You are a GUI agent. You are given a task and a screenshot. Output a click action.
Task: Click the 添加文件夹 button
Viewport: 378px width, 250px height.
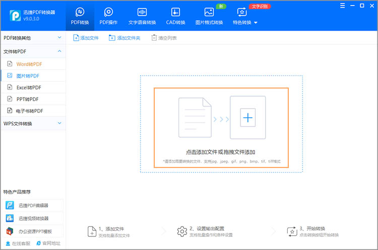[x=124, y=38]
